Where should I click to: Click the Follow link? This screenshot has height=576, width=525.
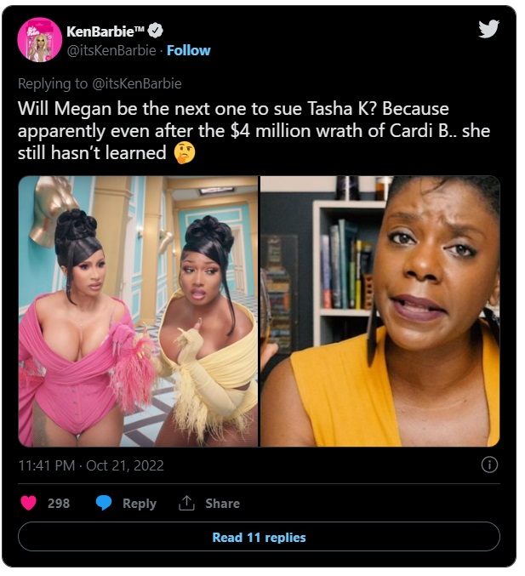pyautogui.click(x=187, y=50)
